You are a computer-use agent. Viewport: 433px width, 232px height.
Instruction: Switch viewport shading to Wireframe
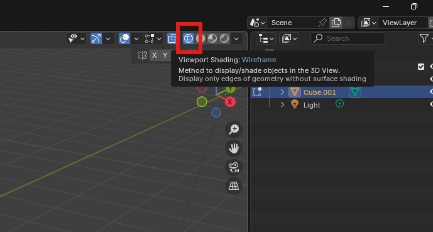pos(189,38)
